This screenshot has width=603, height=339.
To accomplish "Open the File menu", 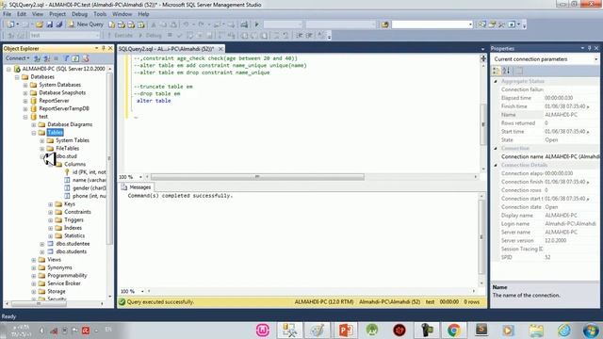I will pos(7,14).
